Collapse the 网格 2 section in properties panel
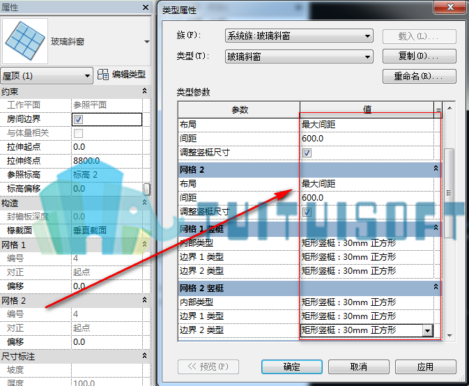This screenshot has height=386, width=469. pos(144,300)
